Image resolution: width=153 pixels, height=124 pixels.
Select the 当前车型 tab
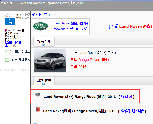coord(44,42)
